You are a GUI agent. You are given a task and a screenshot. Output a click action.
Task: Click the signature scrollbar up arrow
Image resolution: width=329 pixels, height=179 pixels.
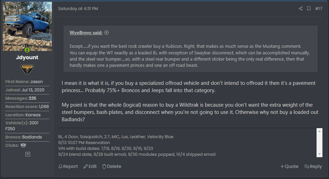click(x=319, y=131)
